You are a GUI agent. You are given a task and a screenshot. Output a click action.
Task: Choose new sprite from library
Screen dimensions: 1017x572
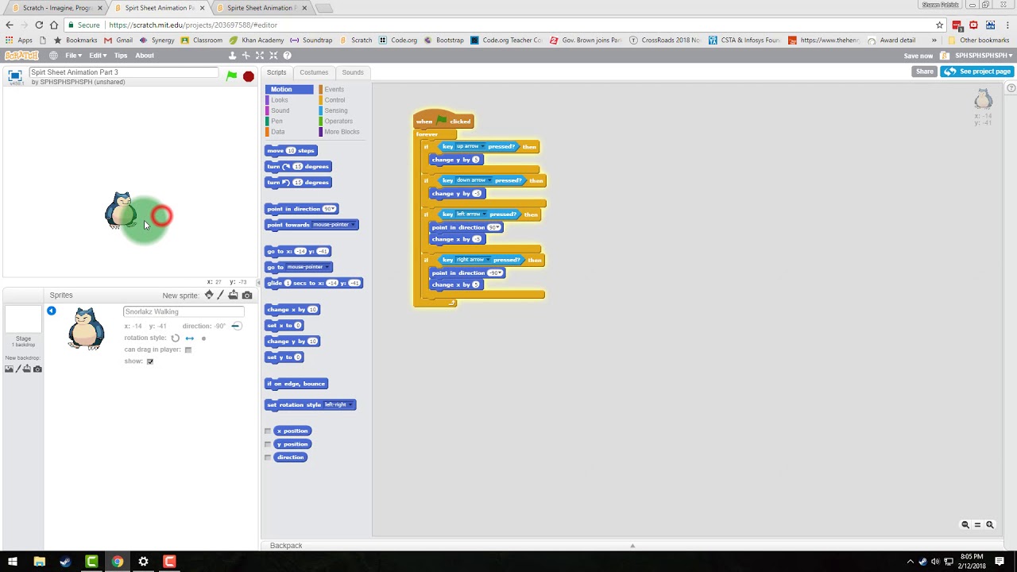point(209,295)
